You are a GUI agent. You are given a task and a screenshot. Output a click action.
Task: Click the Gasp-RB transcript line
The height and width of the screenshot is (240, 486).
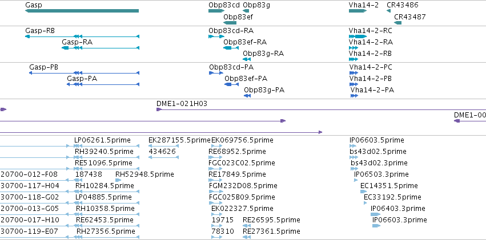click(82, 36)
